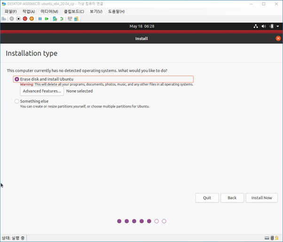Open the 클립보드(C) menu
This screenshot has height=242, width=283.
click(74, 12)
